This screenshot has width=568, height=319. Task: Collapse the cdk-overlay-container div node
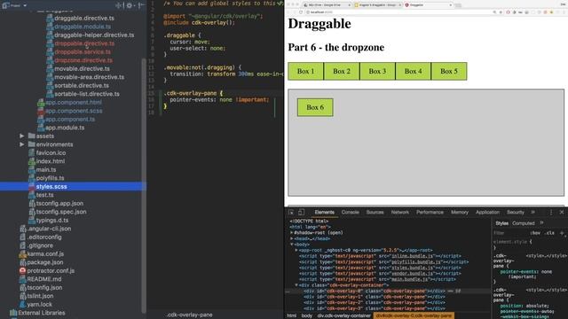point(296,285)
